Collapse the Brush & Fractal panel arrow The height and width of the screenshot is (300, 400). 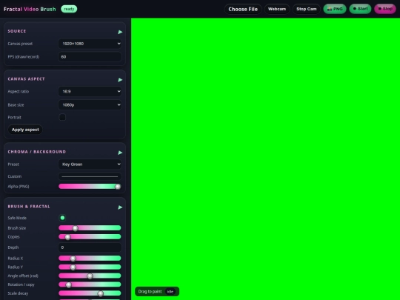(120, 207)
